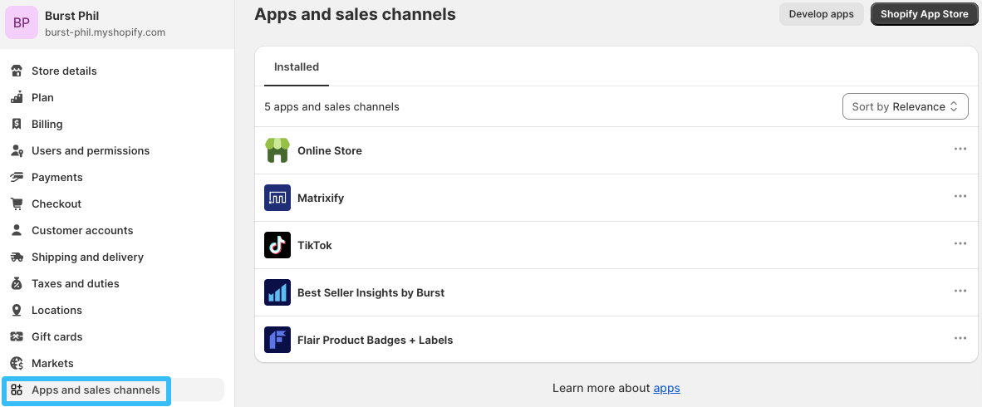Click the Payments hand icon

pos(17,177)
